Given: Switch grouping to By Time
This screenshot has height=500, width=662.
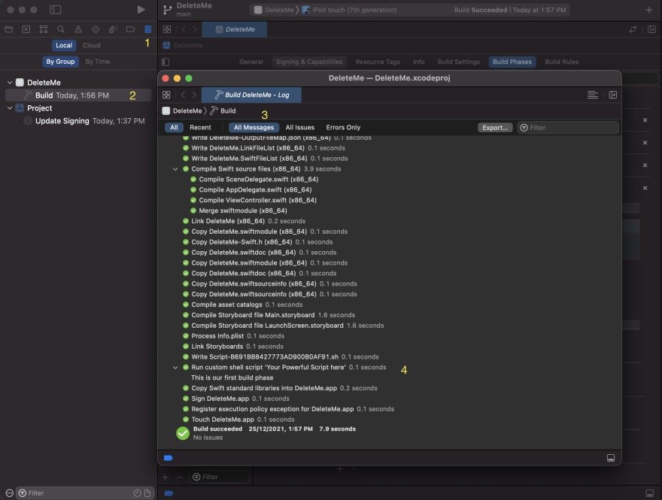Looking at the screenshot, I should point(98,62).
